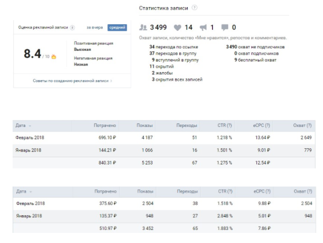The height and width of the screenshot is (243, 323).
Task: Open eCPC (?) hint in first table
Action: point(261,126)
